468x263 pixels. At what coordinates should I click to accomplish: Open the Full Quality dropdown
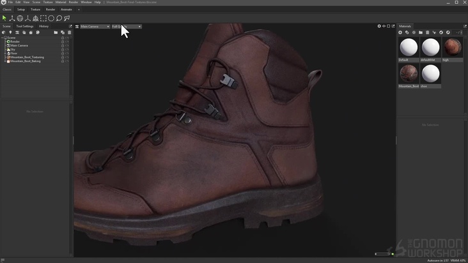[127, 27]
